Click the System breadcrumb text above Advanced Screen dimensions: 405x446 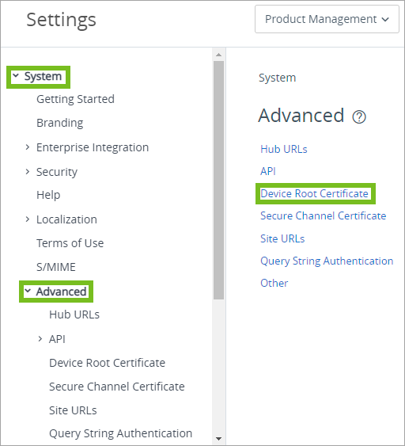pos(277,78)
